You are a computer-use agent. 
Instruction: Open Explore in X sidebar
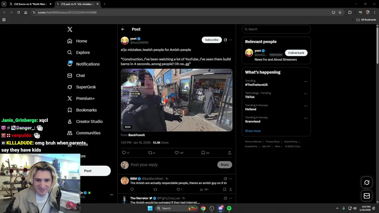[78, 52]
